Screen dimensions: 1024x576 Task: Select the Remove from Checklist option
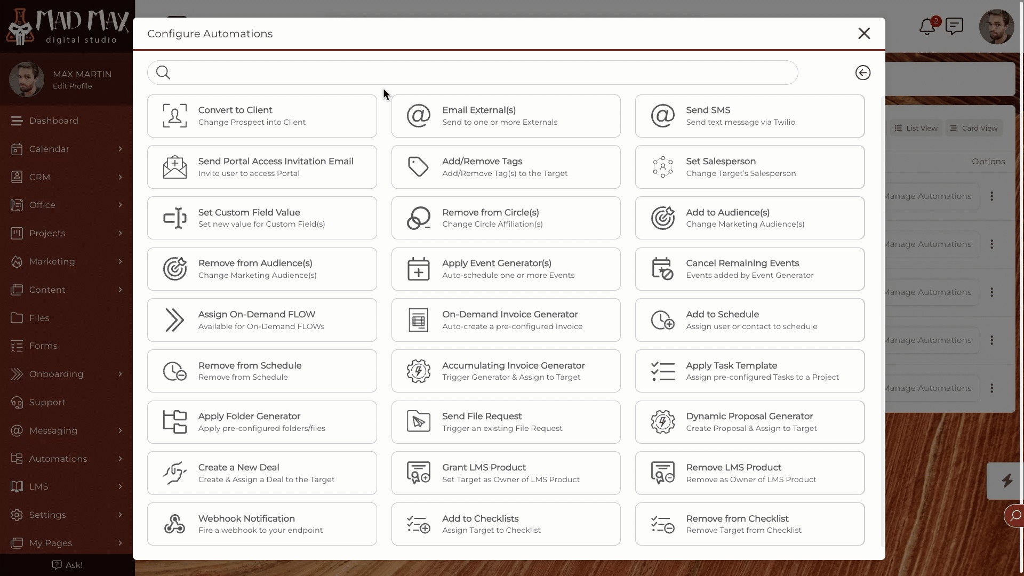[750, 523]
